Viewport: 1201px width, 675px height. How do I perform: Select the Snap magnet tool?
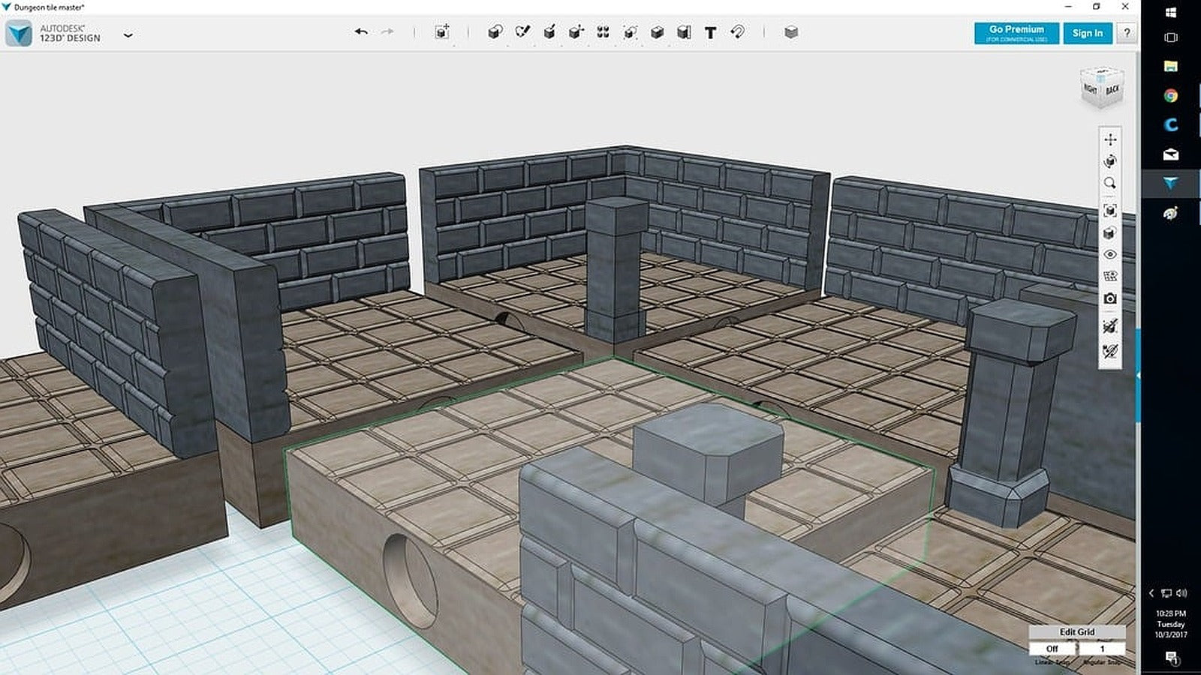click(738, 32)
